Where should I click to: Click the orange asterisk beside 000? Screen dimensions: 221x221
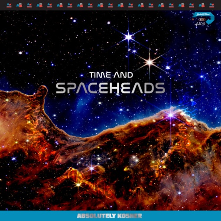pyautogui.click(x=193, y=19)
